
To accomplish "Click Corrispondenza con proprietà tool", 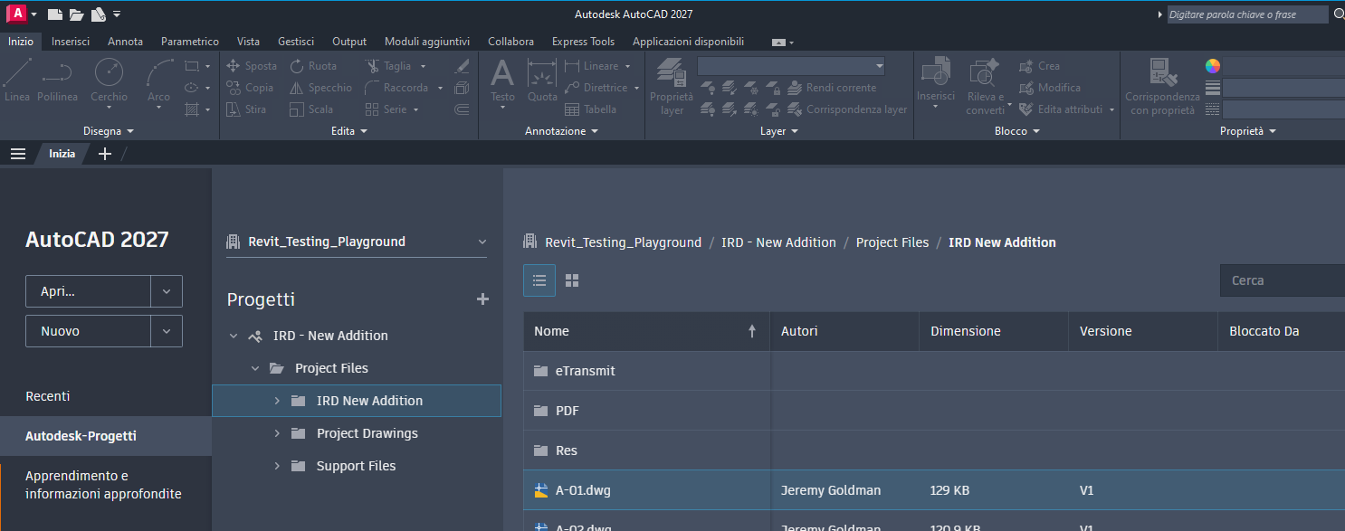I will coord(1162,86).
